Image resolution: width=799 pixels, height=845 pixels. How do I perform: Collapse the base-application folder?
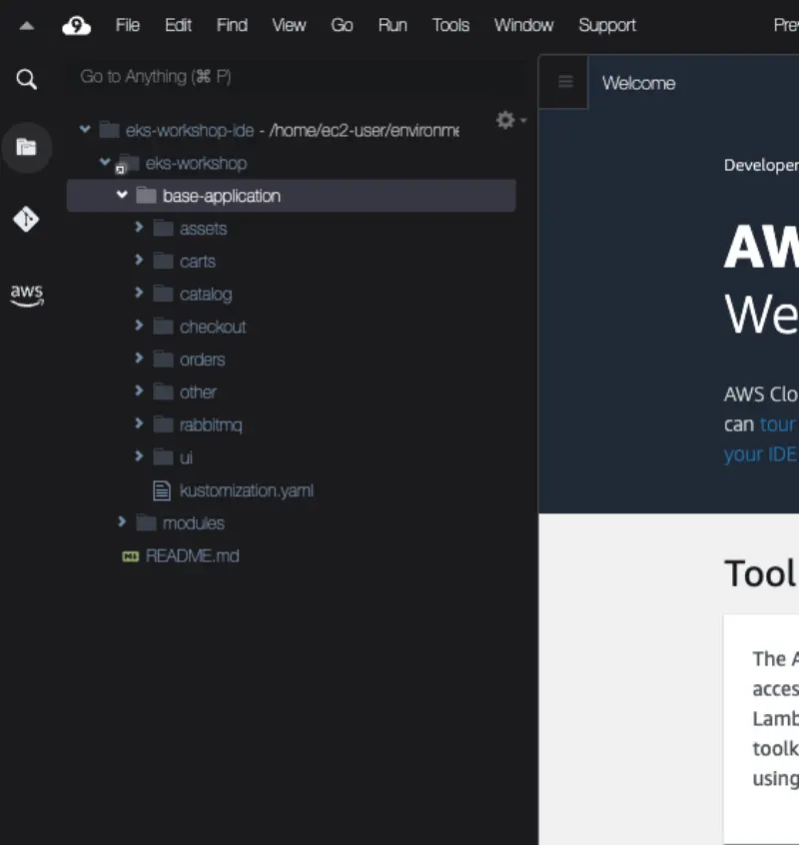click(x=122, y=196)
